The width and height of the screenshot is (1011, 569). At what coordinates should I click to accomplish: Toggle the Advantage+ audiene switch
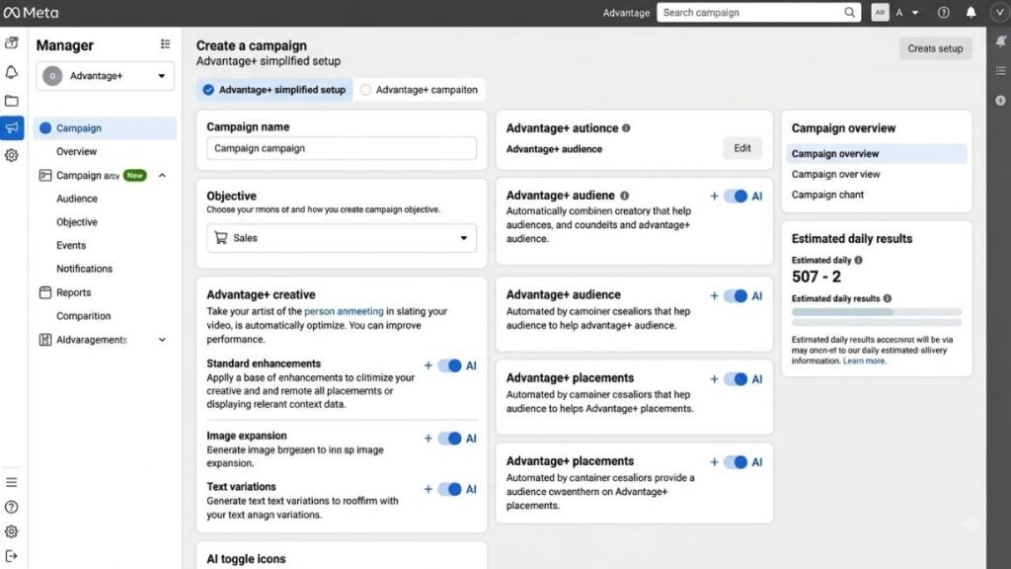[x=736, y=197]
